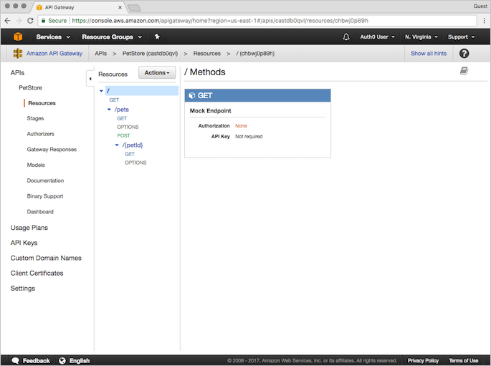The width and height of the screenshot is (491, 366).
Task: Click the Amazon API Gateway service icon
Action: (x=18, y=54)
